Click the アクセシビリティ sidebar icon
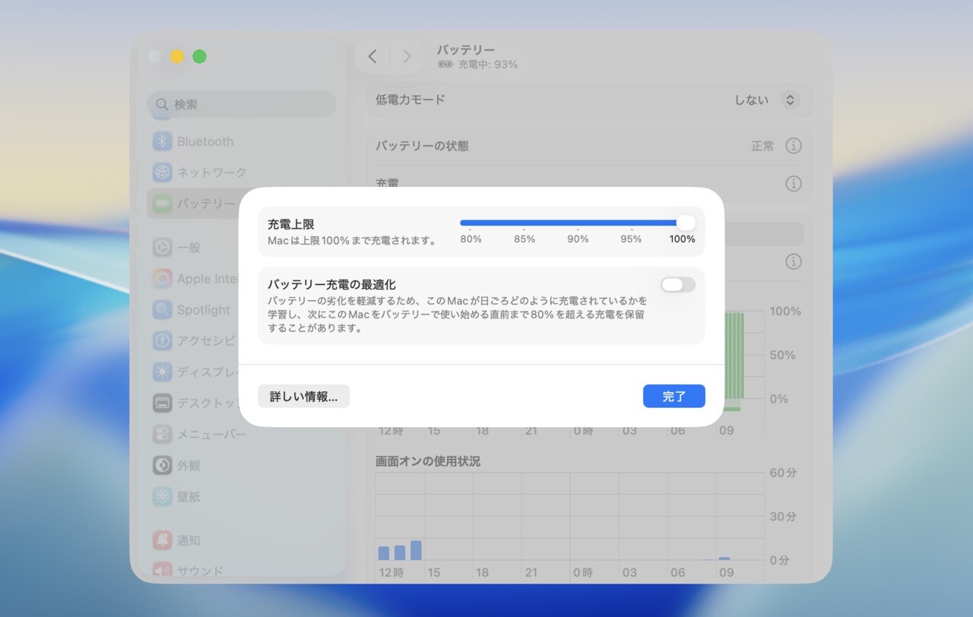Screen dimensions: 973x617 pyautogui.click(x=162, y=341)
